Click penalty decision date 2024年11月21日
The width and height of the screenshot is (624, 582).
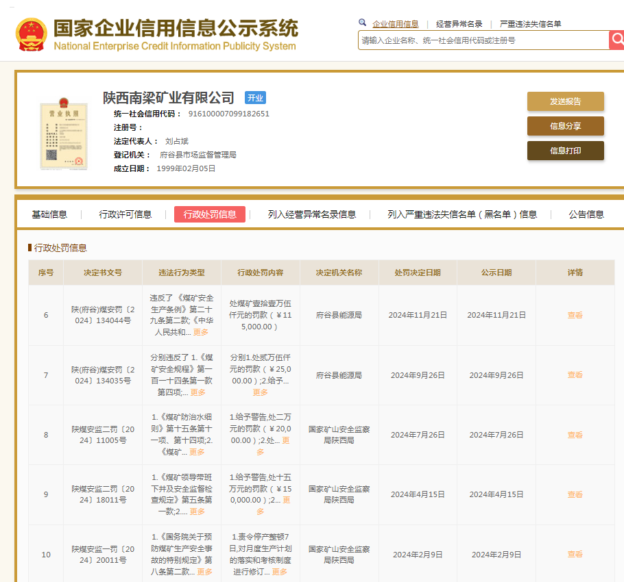(418, 315)
